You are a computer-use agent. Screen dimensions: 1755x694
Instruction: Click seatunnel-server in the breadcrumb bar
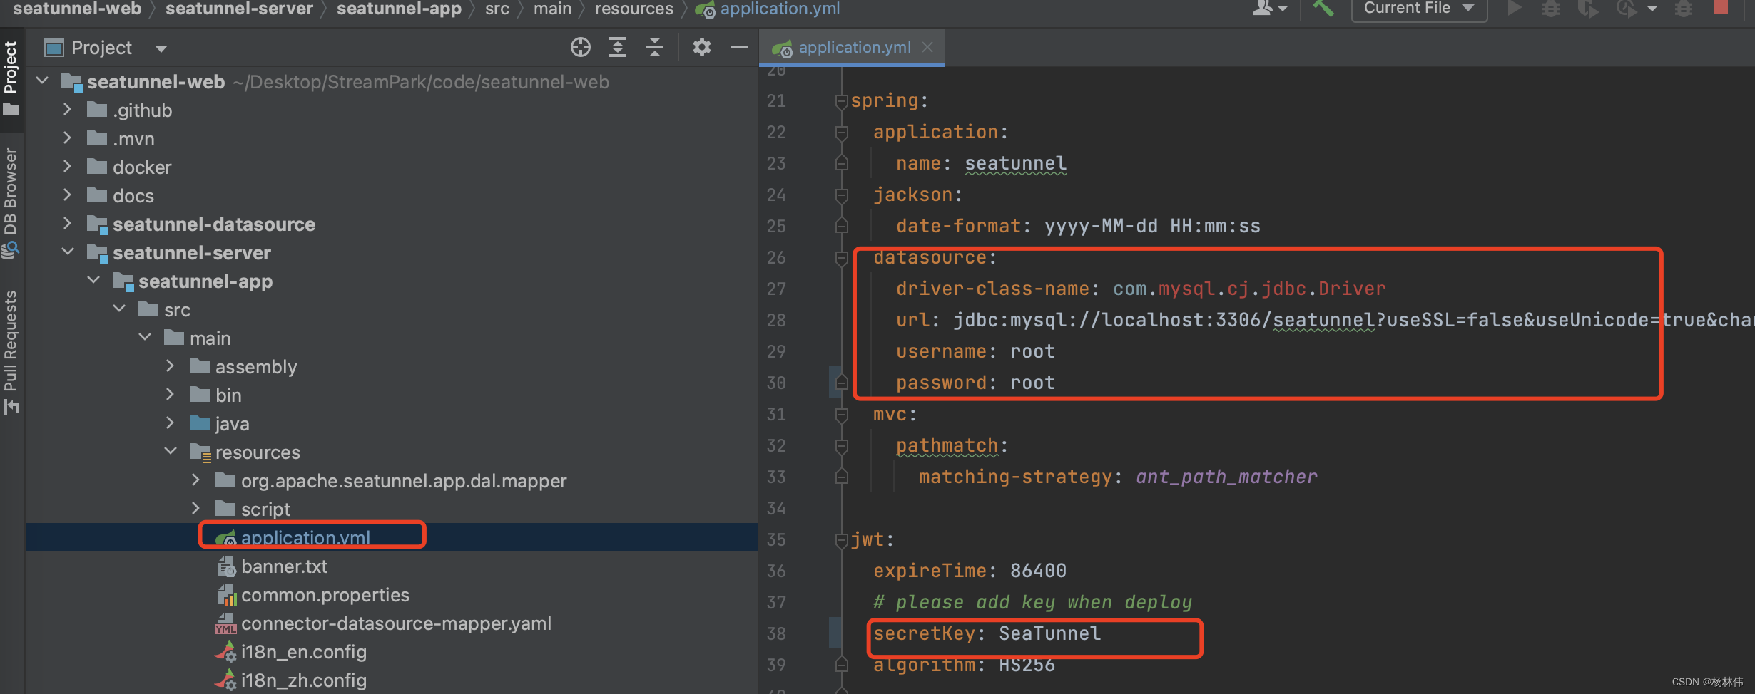click(239, 9)
